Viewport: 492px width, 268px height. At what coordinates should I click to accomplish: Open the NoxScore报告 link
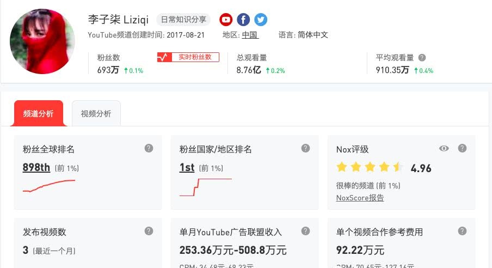click(360, 198)
